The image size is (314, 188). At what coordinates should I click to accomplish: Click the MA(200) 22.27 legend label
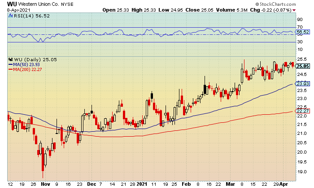pyautogui.click(x=27, y=70)
